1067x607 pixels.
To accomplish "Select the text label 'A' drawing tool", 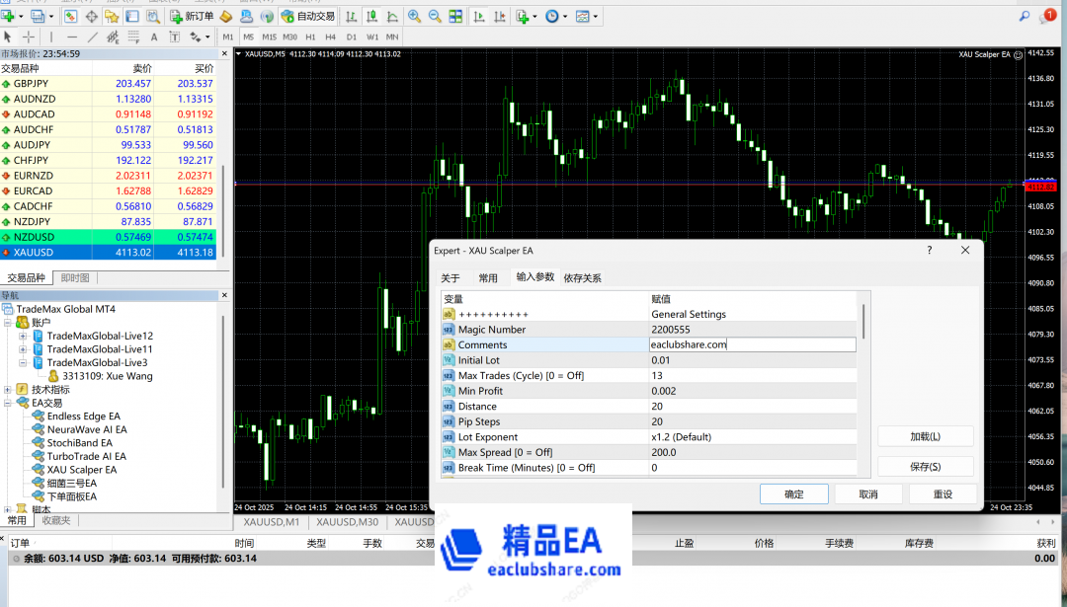I will pyautogui.click(x=153, y=37).
